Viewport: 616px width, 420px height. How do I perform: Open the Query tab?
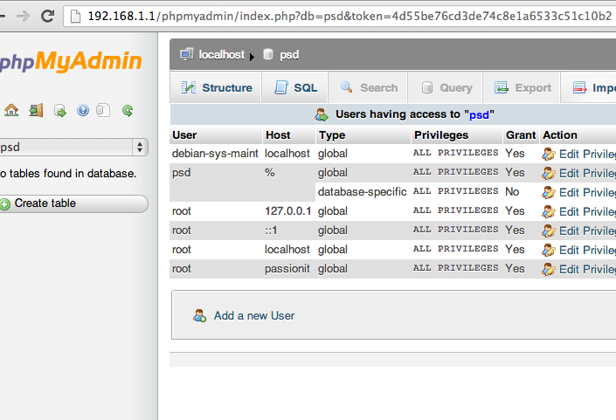click(446, 87)
